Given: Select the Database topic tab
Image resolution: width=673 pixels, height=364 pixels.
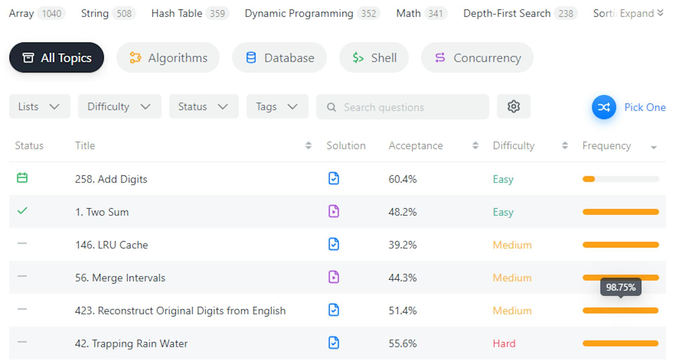Looking at the screenshot, I should coord(279,58).
